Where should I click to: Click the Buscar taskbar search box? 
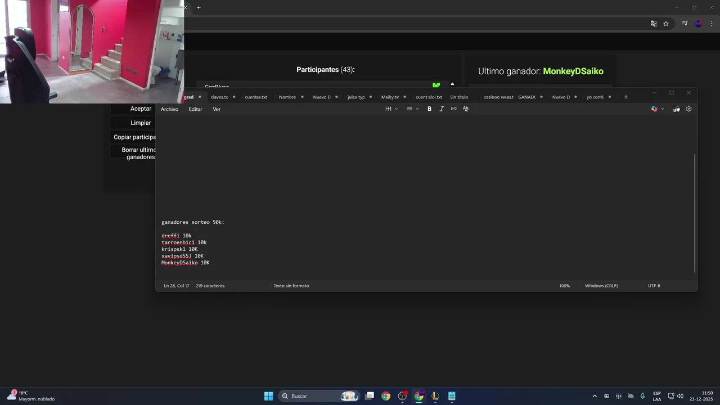pyautogui.click(x=319, y=396)
